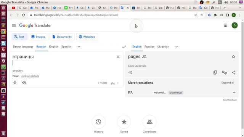Listen to the Russian source text
244x137 pixels.
tap(24, 83)
